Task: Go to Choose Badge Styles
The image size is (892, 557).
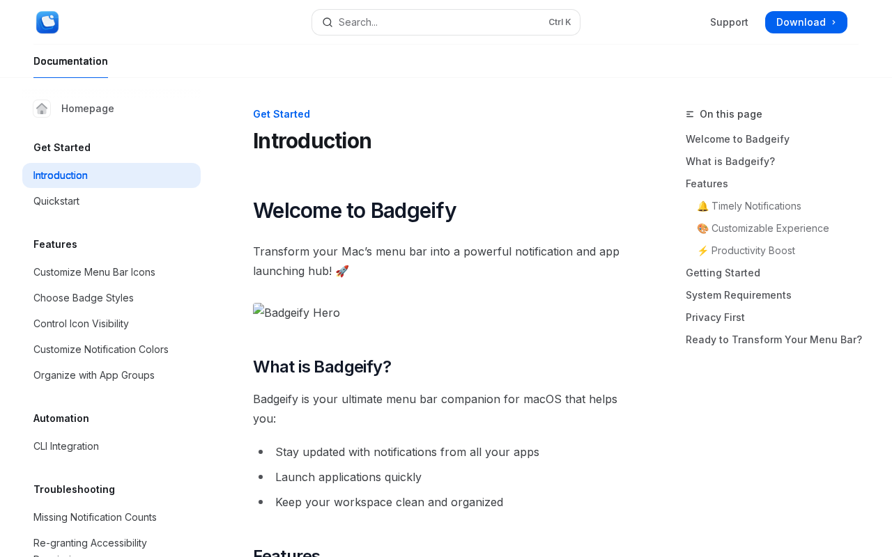Action: tap(84, 298)
